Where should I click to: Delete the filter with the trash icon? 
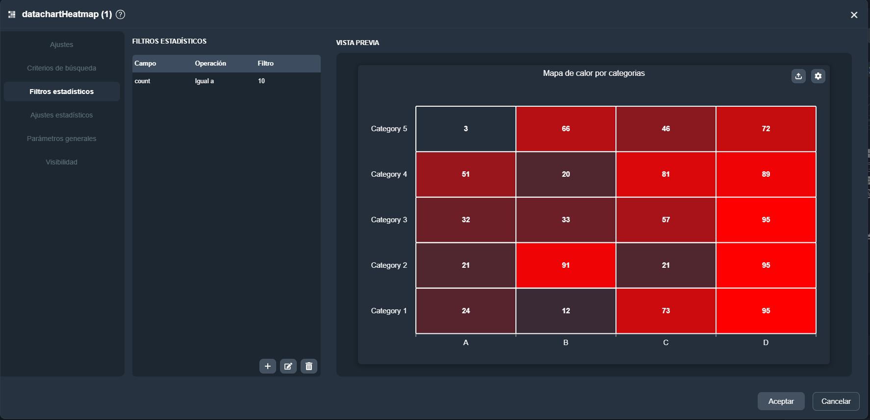[x=309, y=366]
